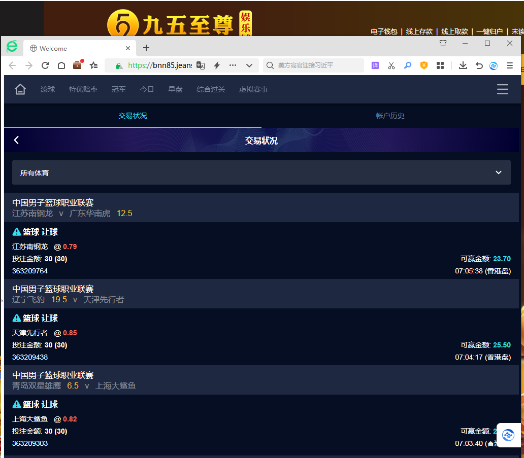Click the floating blue assistant icon

point(508,435)
